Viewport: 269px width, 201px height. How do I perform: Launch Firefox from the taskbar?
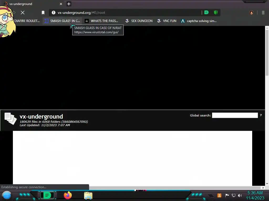(x=68, y=195)
